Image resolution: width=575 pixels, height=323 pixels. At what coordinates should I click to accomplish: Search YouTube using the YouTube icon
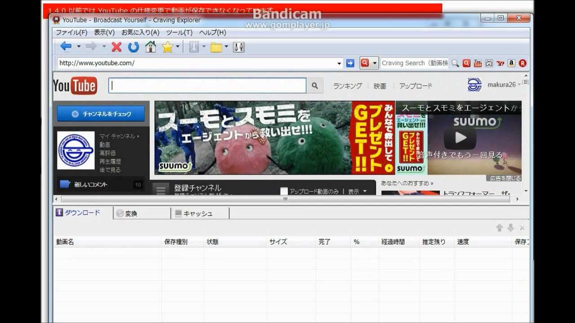coord(478,63)
